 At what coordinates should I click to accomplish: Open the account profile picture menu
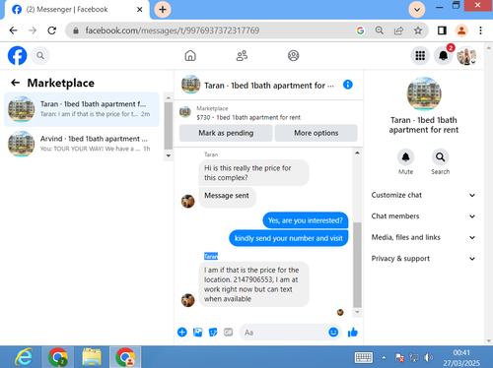pyautogui.click(x=466, y=56)
